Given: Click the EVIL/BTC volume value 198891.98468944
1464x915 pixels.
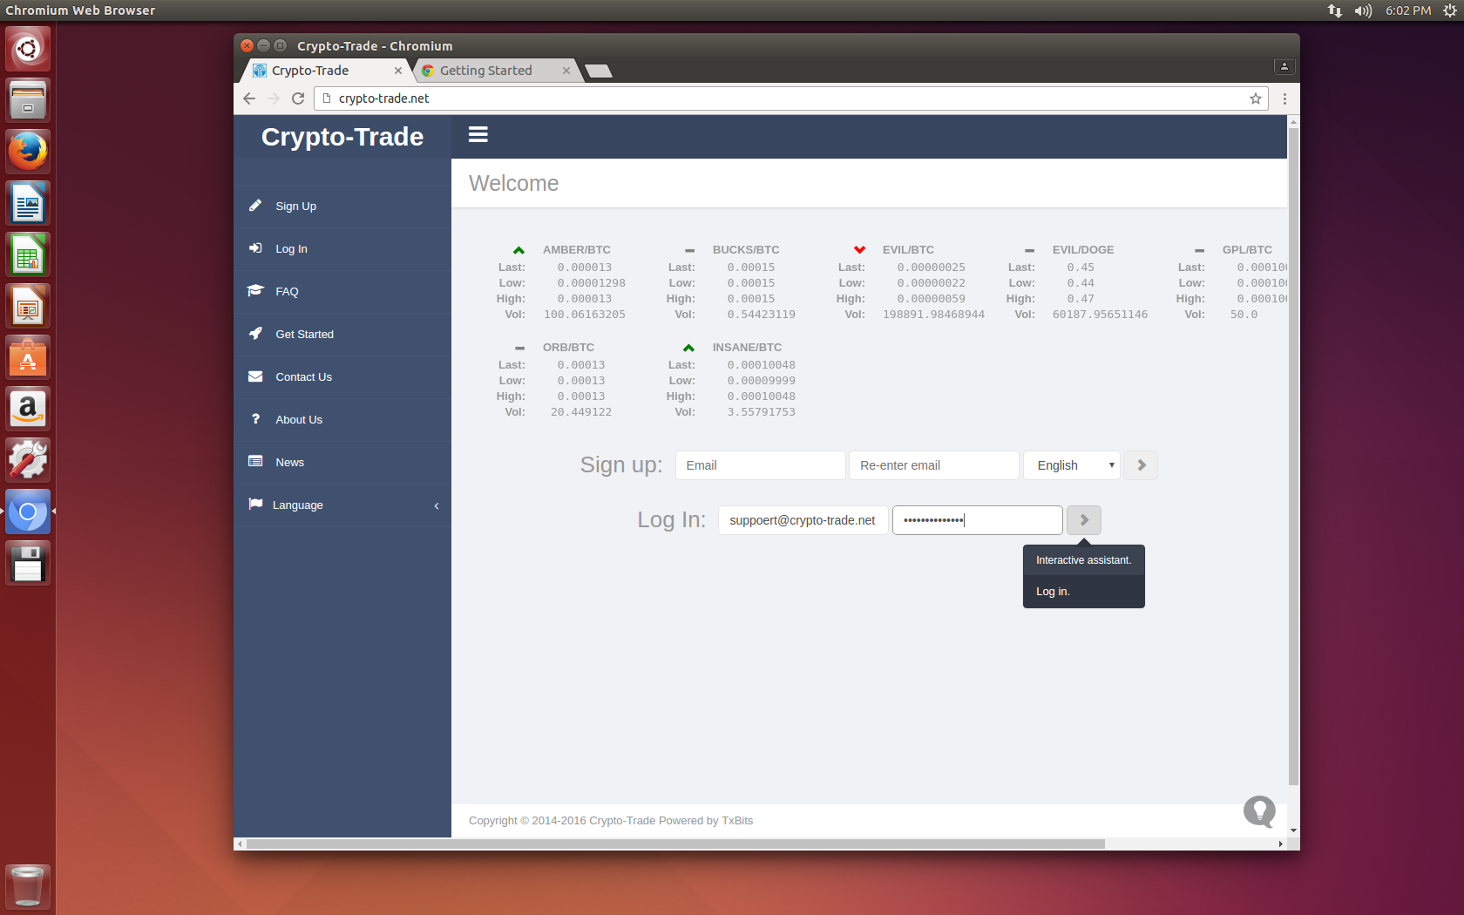Looking at the screenshot, I should 933,315.
